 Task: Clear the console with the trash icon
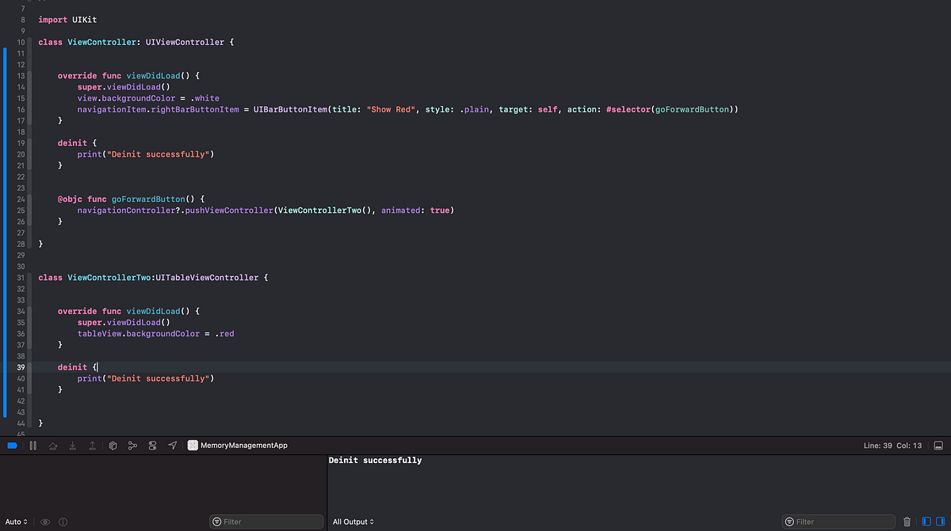coord(907,522)
